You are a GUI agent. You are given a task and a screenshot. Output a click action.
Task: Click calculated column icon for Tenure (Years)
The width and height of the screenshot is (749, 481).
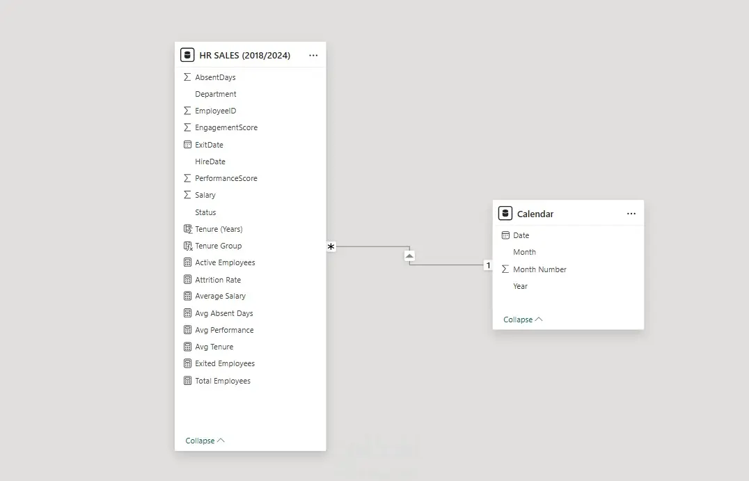(188, 229)
